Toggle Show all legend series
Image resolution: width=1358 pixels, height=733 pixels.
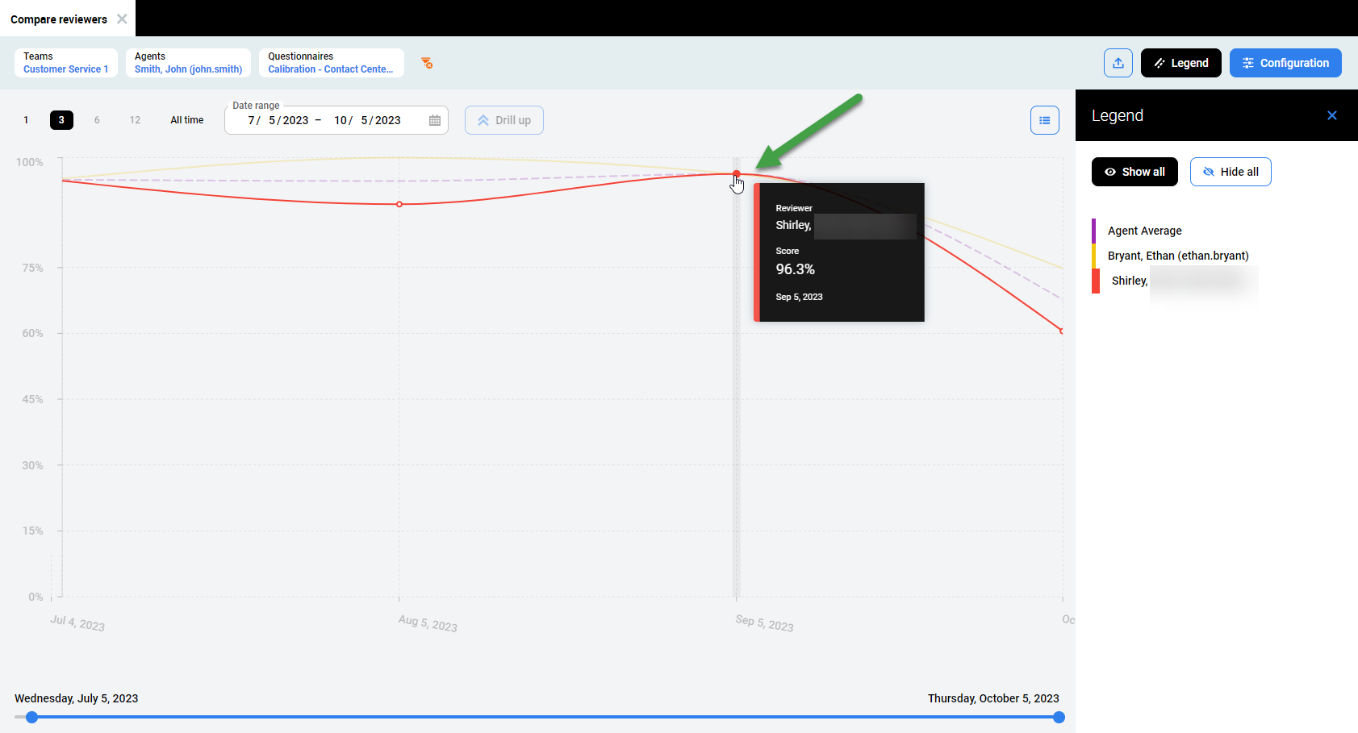click(1134, 171)
